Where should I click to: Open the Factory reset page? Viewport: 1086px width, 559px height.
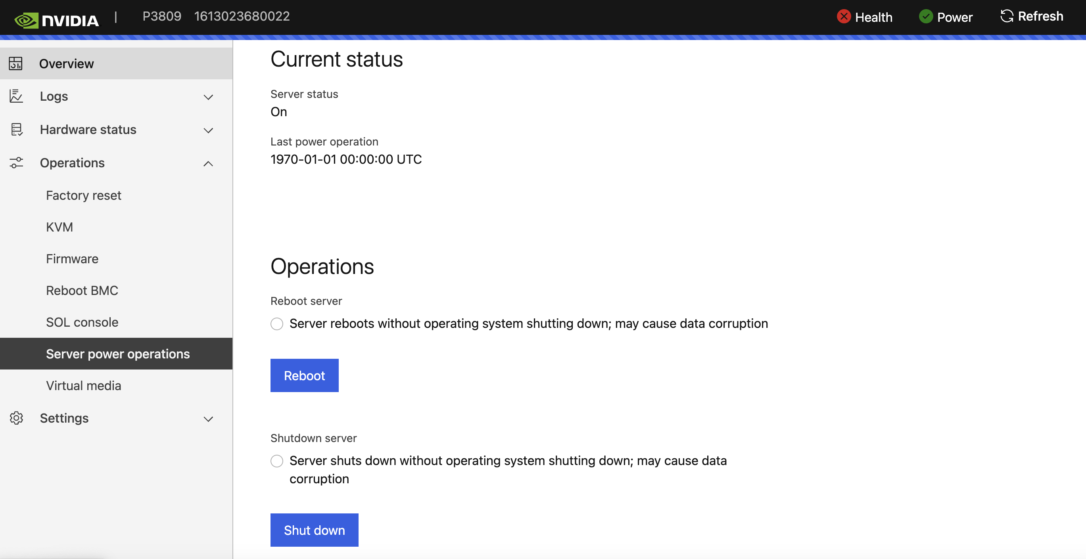tap(83, 195)
